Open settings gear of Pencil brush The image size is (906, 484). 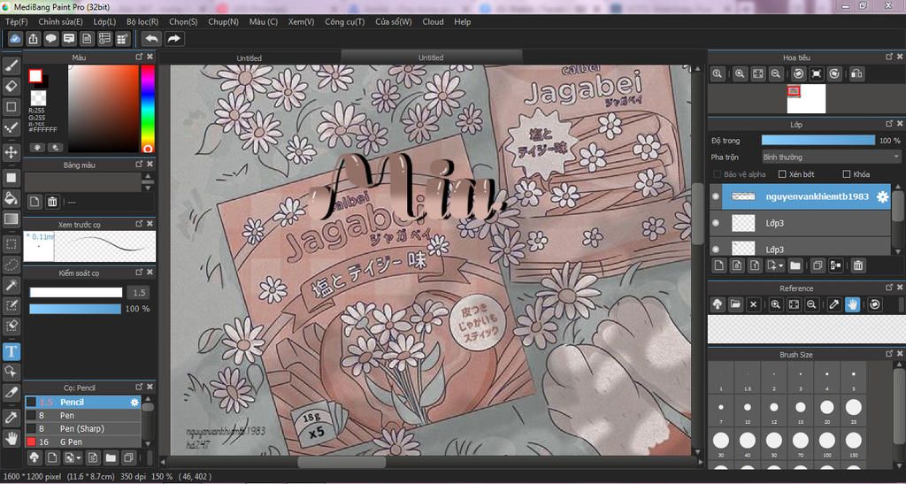[x=134, y=402]
